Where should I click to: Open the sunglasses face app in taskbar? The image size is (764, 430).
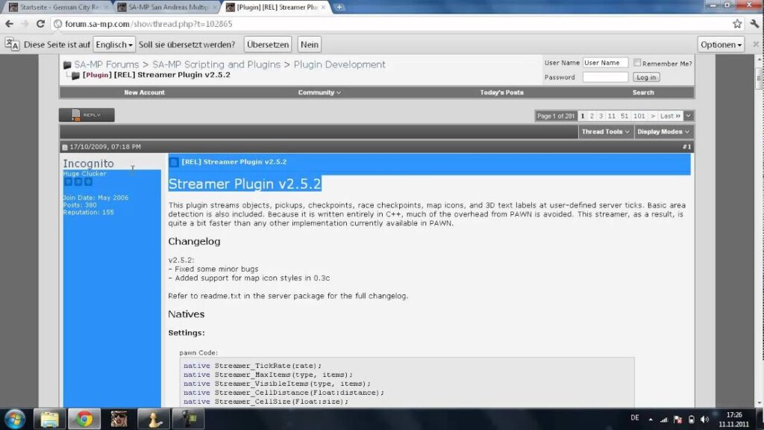(119, 419)
